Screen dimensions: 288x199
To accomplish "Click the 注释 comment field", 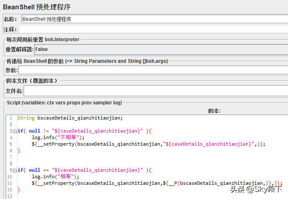I will click(154, 29).
